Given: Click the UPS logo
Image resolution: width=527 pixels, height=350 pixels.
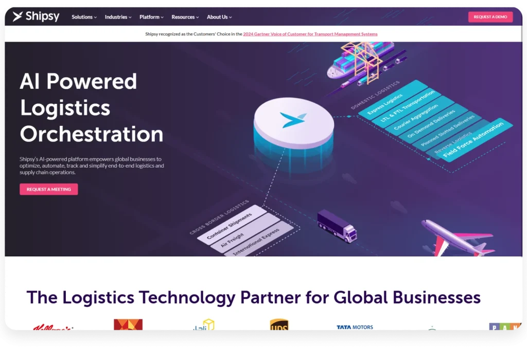Looking at the screenshot, I should point(279,325).
